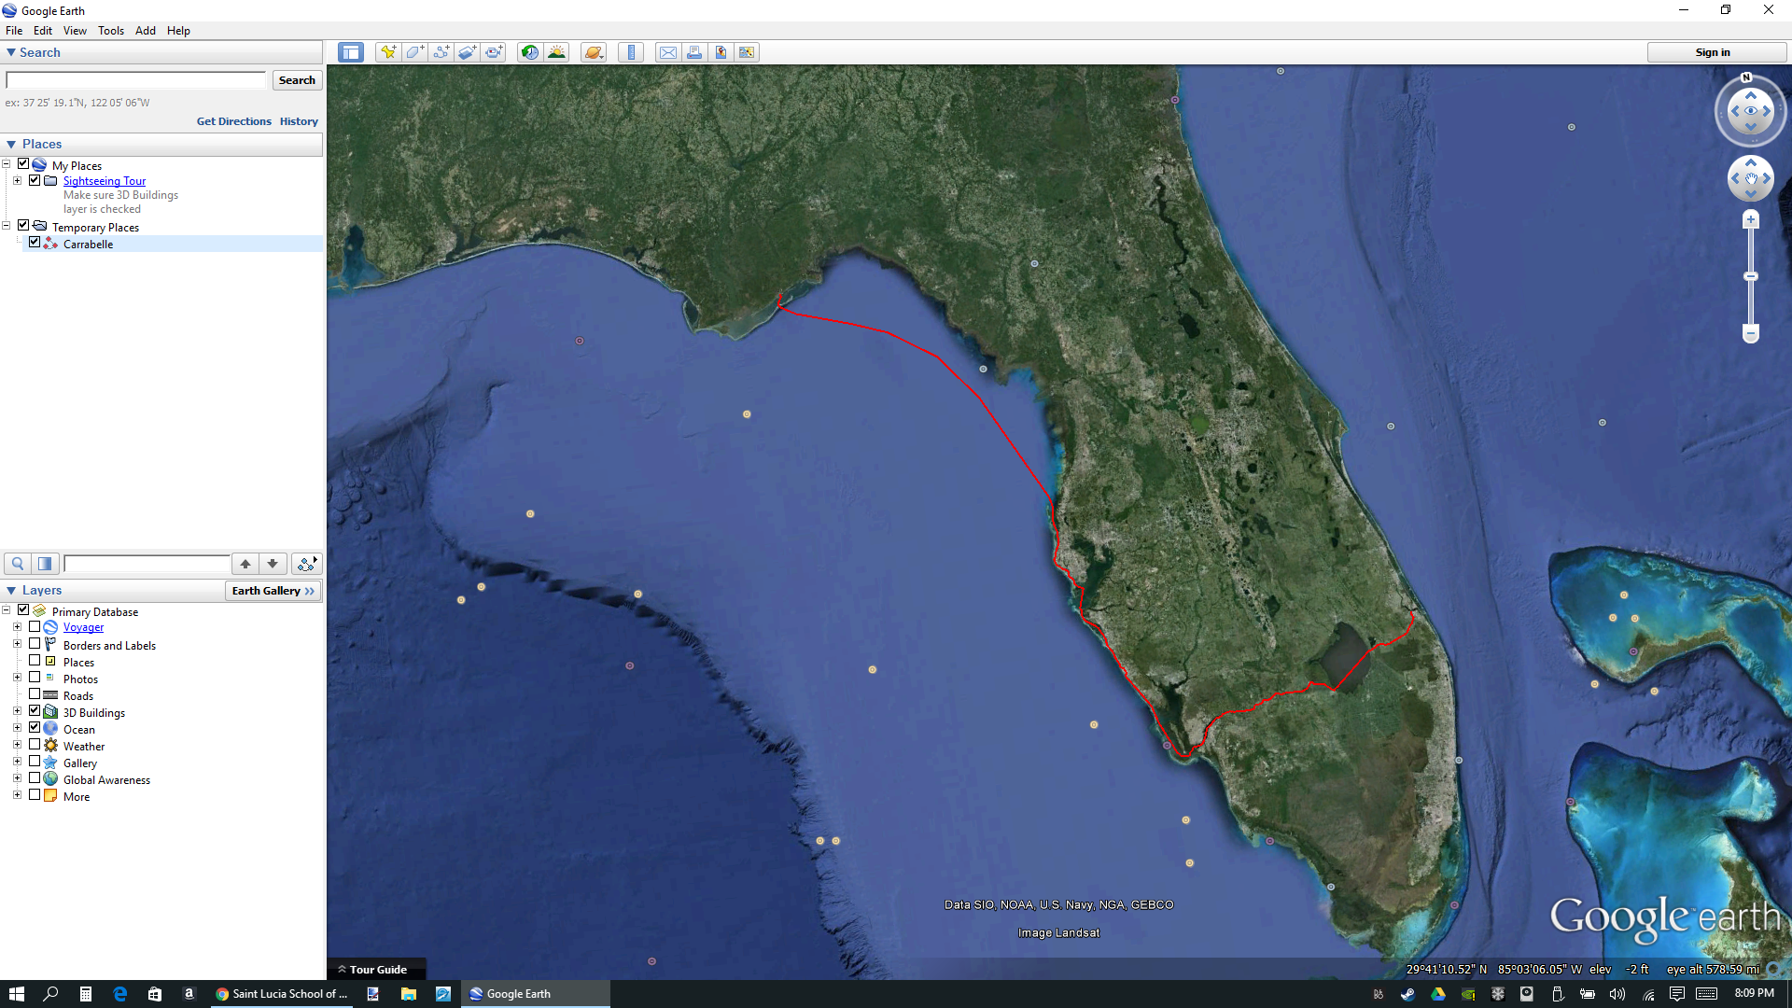Click the zoom slider handle
Viewport: 1792px width, 1008px height.
click(x=1751, y=276)
